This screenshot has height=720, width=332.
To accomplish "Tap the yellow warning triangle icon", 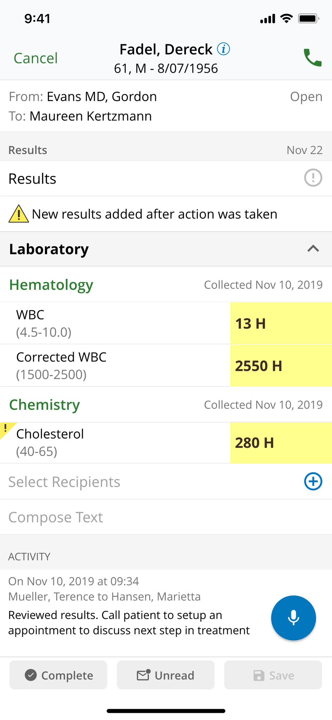I will click(x=18, y=214).
